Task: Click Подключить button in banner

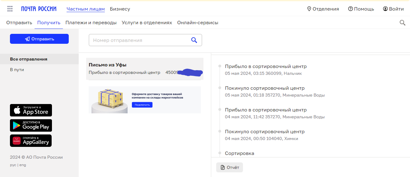Action: [x=142, y=105]
